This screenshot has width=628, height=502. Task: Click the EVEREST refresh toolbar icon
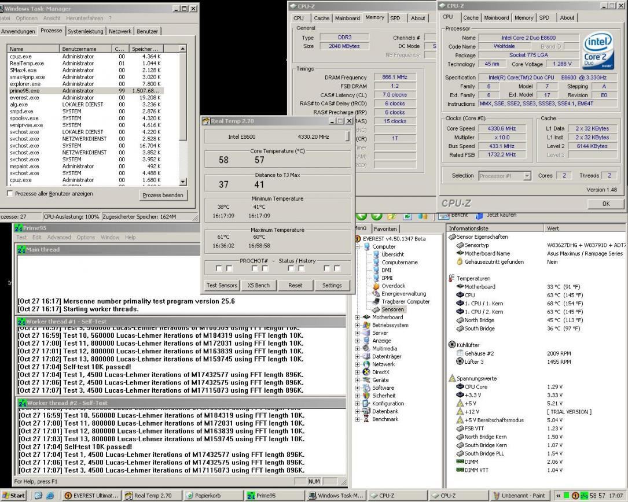pyautogui.click(x=407, y=216)
